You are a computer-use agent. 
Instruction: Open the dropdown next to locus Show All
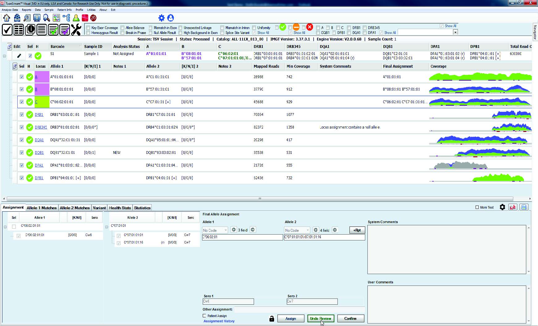pyautogui.click(x=455, y=32)
